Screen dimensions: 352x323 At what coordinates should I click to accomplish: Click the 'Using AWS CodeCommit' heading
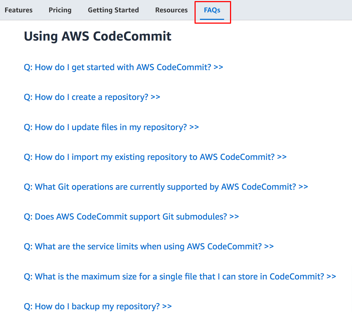click(98, 36)
